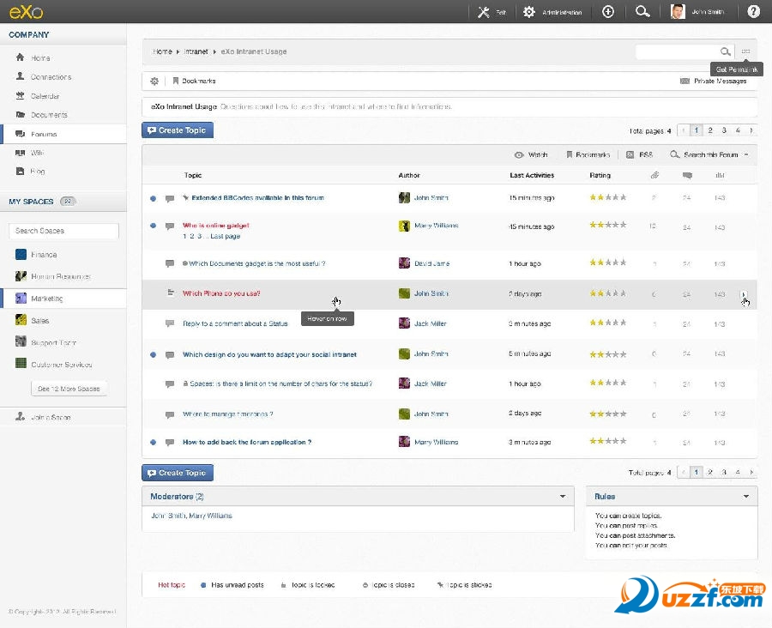772x628 pixels.
Task: Open the Sales space icon
Action: tap(21, 320)
